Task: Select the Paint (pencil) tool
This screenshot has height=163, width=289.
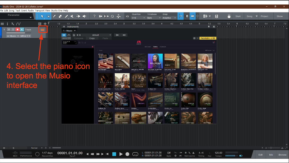Action: coord(66,16)
